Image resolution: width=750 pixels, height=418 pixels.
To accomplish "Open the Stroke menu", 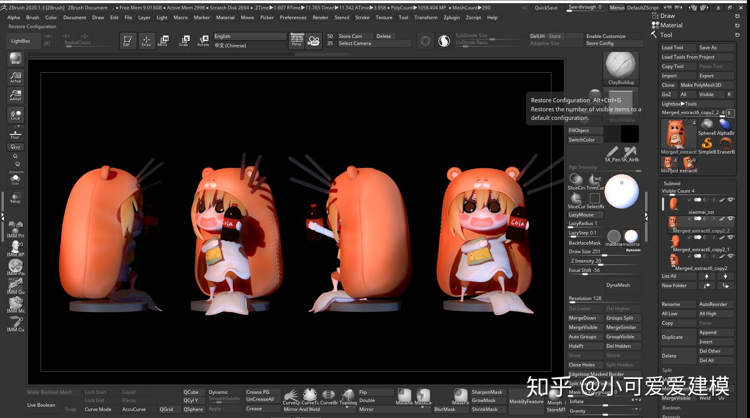I will (x=362, y=18).
